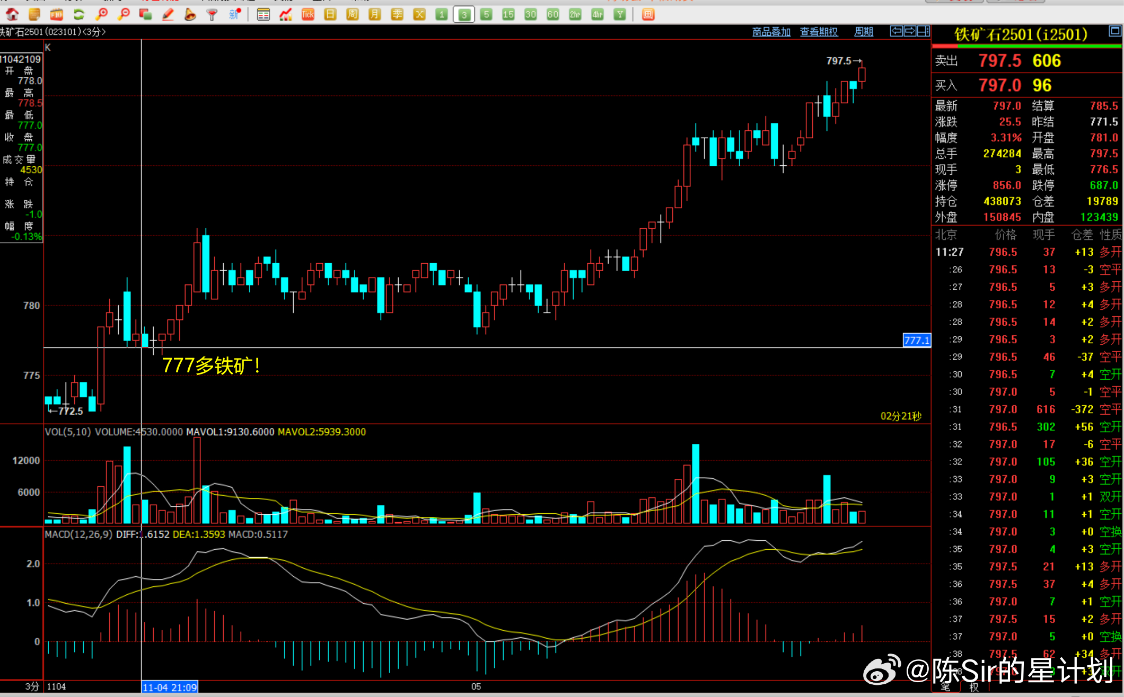Select the weekly 周 period button
Screen dimensions: 1124x697
tap(352, 14)
